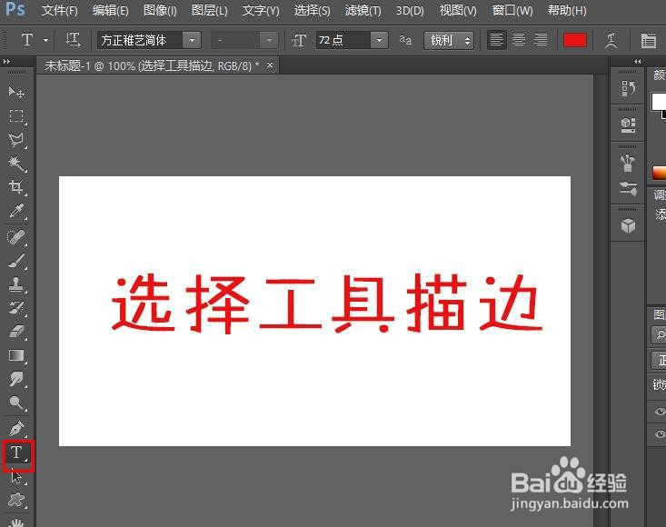Screen dimensions: 666x527
Task: Center align text
Action: click(519, 40)
